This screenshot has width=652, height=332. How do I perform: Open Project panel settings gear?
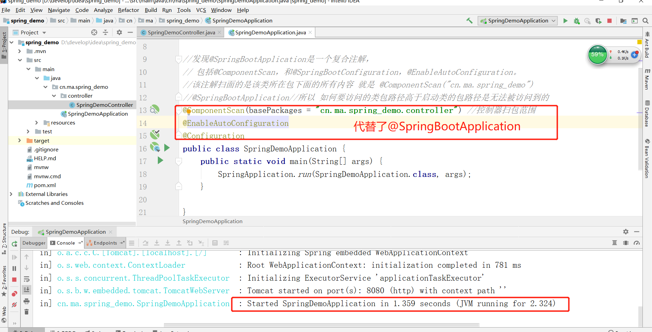tap(119, 32)
